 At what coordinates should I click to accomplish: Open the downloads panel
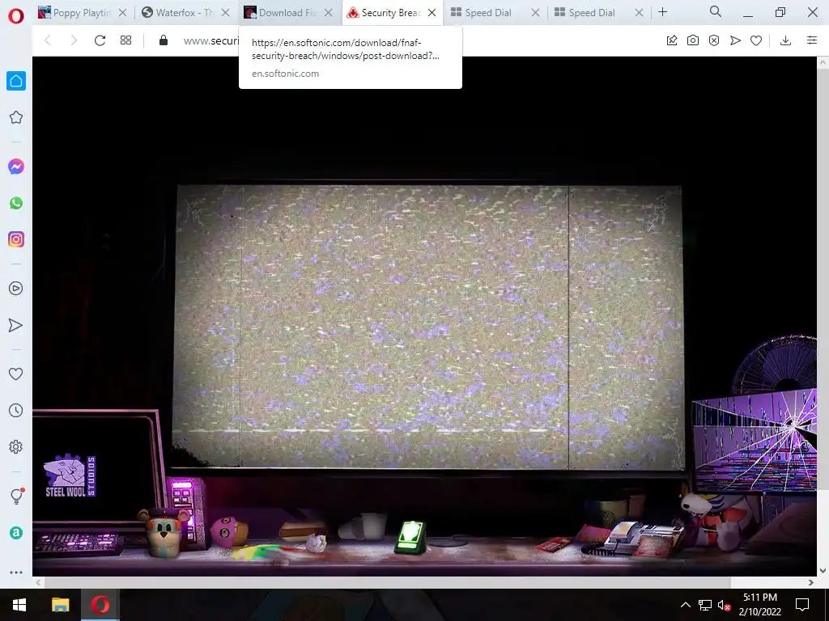[x=785, y=40]
